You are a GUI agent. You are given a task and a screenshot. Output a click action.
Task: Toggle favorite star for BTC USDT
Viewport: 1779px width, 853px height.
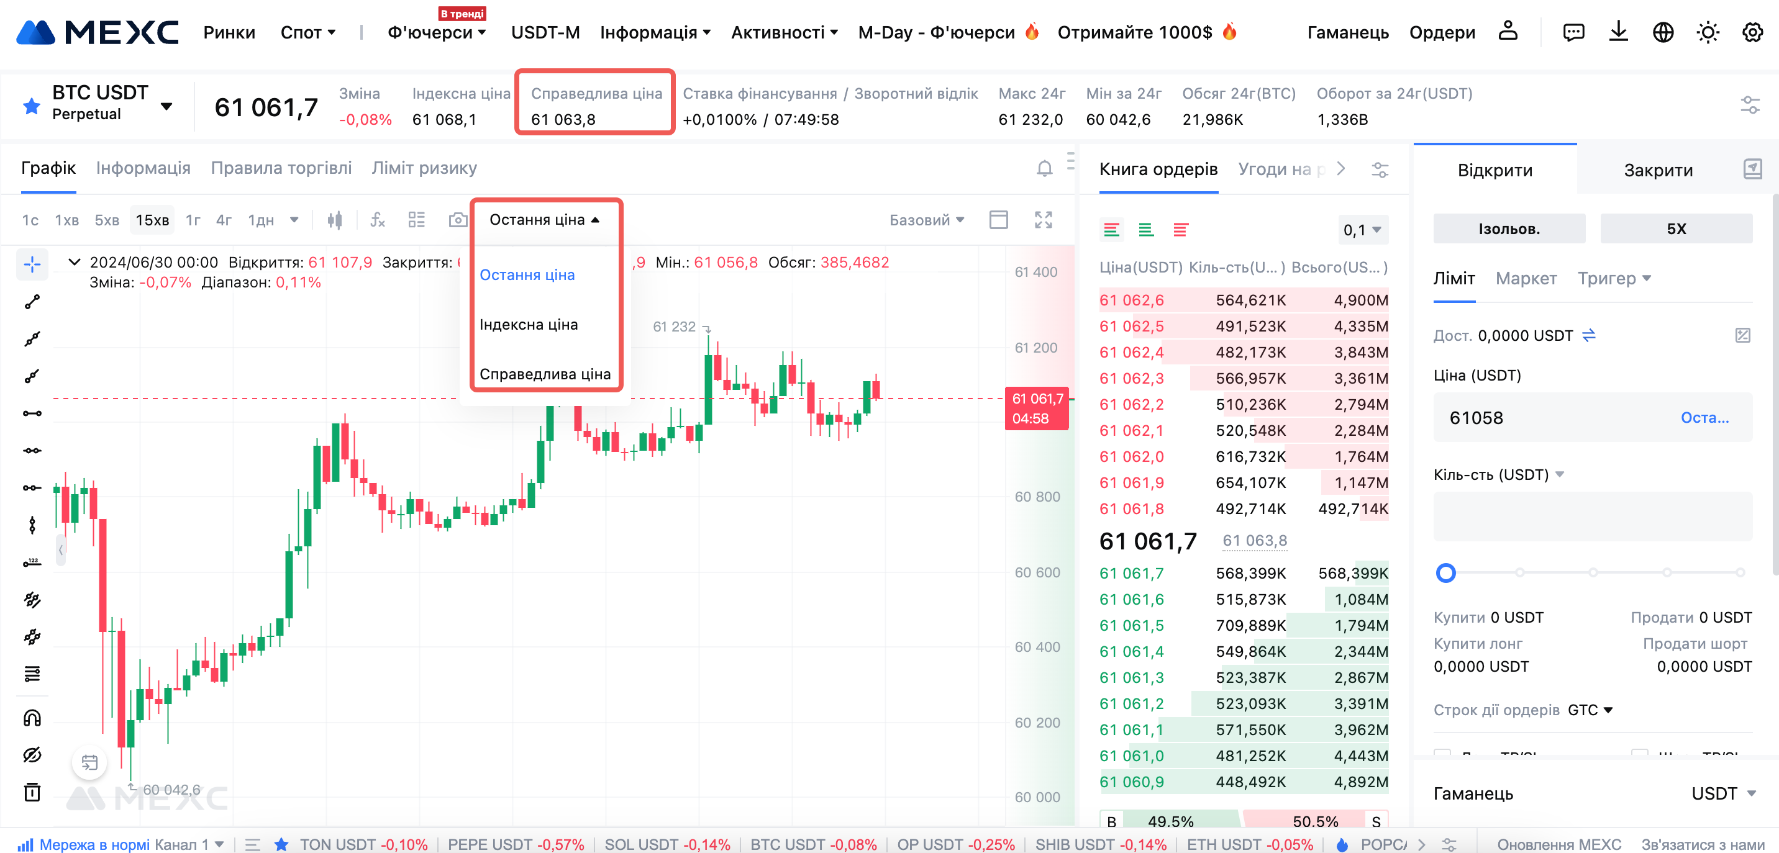pyautogui.click(x=31, y=106)
